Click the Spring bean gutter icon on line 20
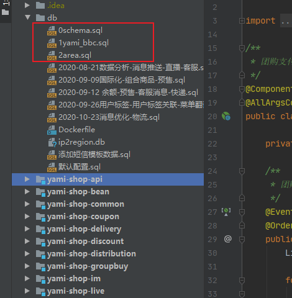 click(226, 116)
